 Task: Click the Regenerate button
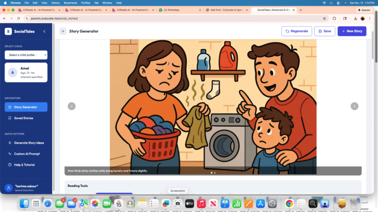pos(296,31)
